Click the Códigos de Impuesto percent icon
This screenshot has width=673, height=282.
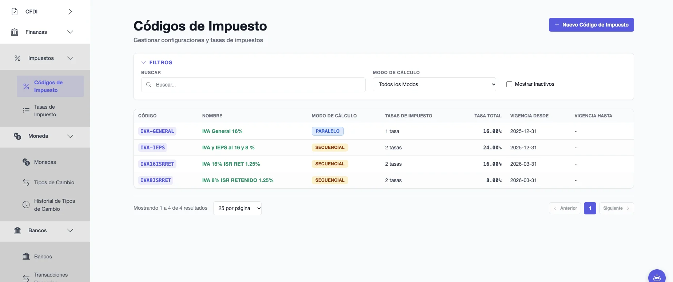click(x=26, y=86)
